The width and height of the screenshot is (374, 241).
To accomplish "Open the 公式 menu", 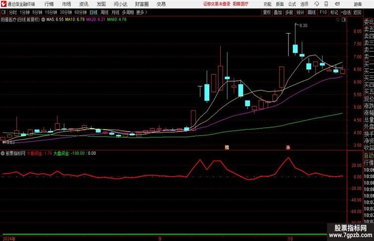I will [292, 4].
